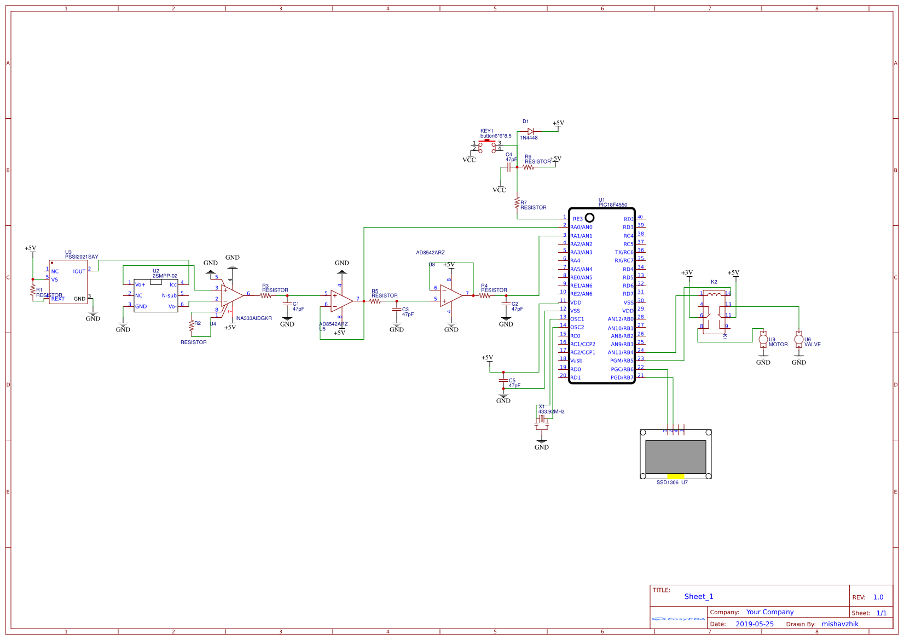Click the U5 op-amp triangle symbol
Screen dimensions: 904x640
click(341, 301)
